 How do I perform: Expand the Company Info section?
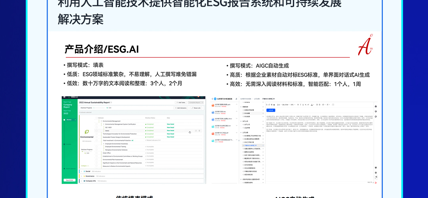pos(82,181)
